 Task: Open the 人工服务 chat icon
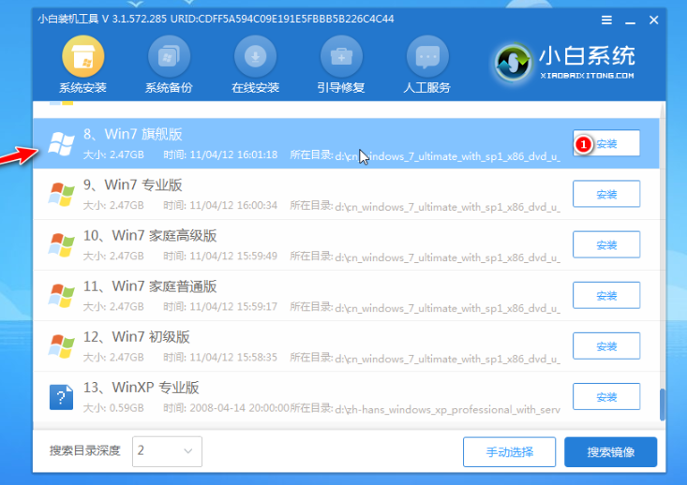tap(427, 58)
